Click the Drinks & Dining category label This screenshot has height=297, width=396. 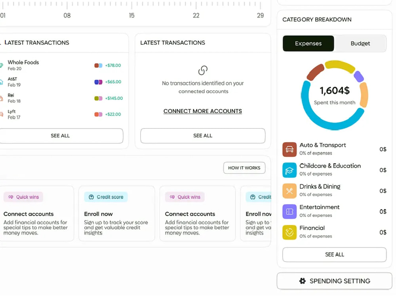320,187
